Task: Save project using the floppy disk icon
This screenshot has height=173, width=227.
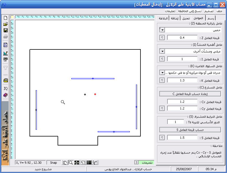Action: click(x=5, y=30)
